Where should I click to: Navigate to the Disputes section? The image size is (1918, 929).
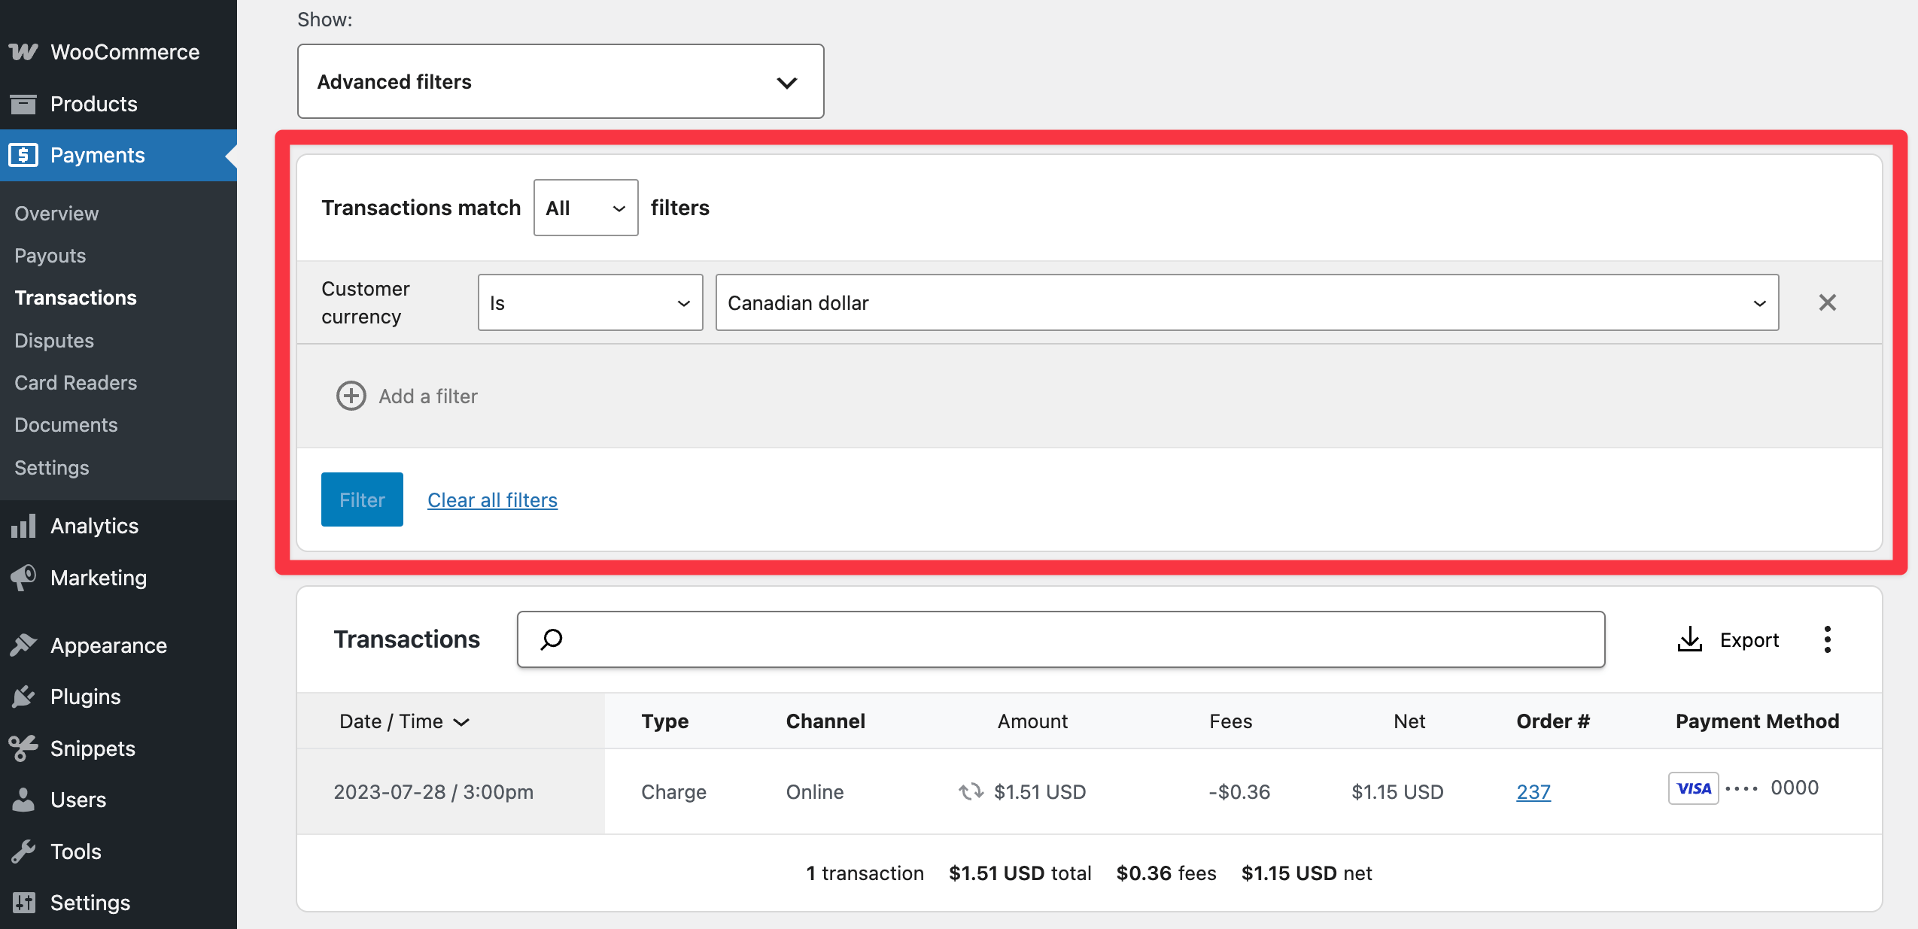click(53, 340)
